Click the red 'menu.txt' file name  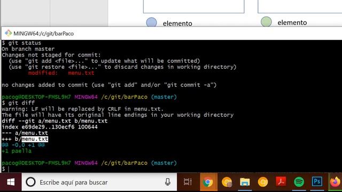[x=81, y=73]
